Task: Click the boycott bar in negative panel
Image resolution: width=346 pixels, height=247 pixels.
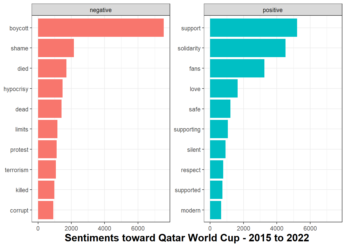Action: [x=101, y=28]
